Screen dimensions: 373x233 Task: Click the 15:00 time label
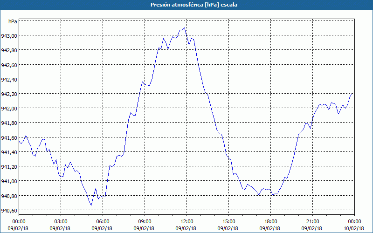228,222
